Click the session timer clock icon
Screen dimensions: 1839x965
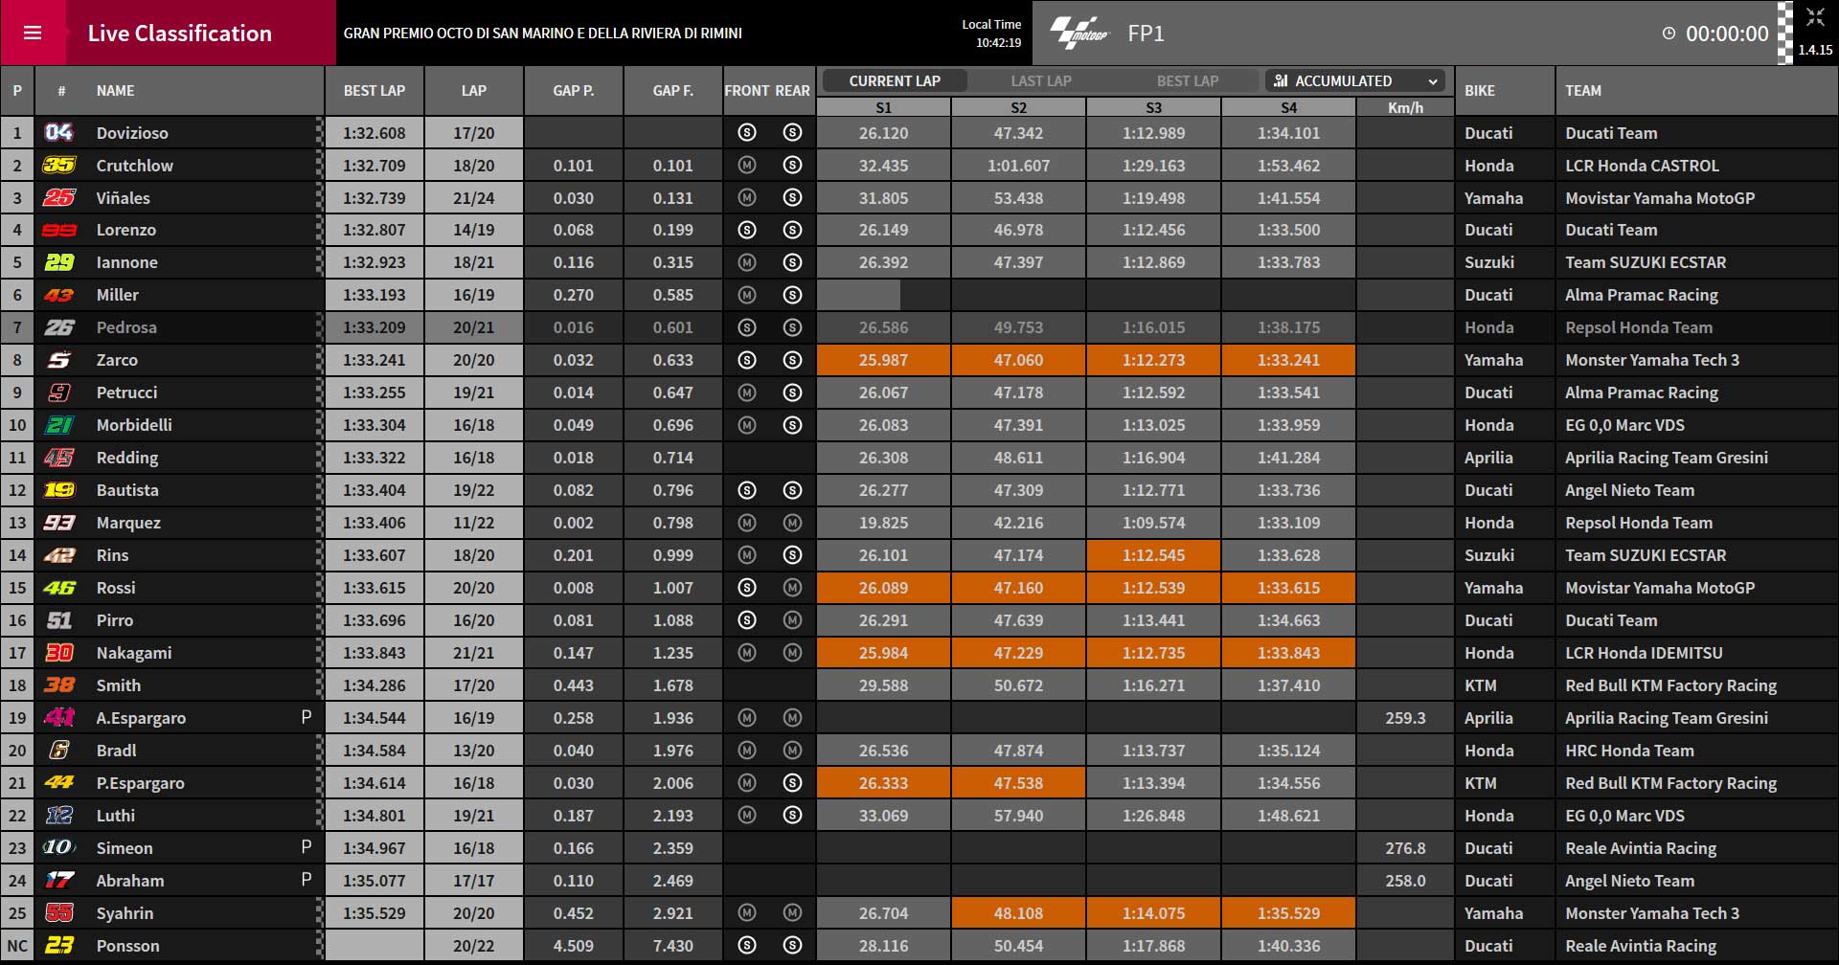click(x=1669, y=34)
